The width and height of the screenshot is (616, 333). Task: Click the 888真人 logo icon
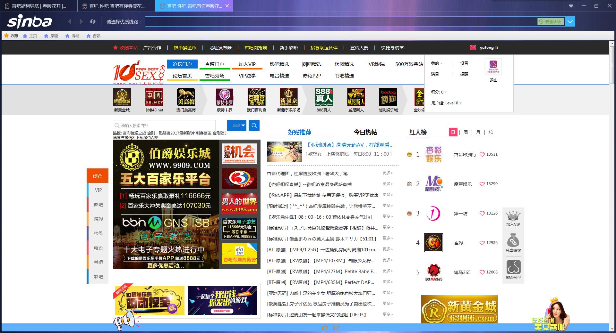(324, 97)
